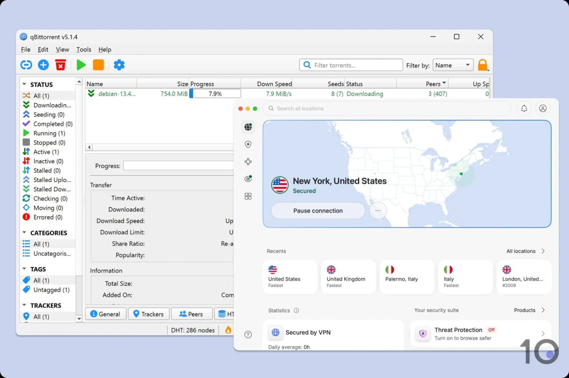569x378 pixels.
Task: Select the Stopped (0) status filter
Action: (x=48, y=142)
